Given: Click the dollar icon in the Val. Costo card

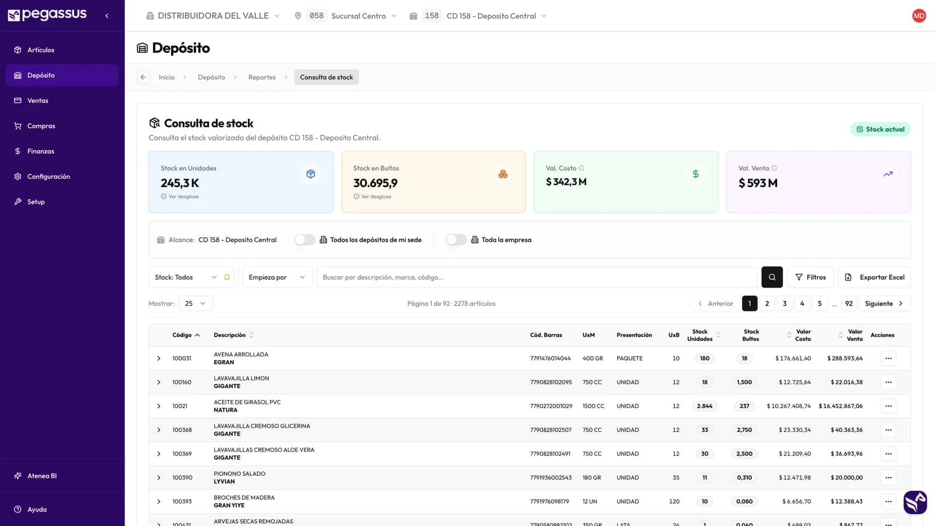Looking at the screenshot, I should (695, 174).
